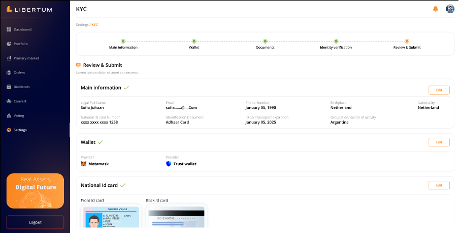459x233 pixels.
Task: Select Orders in the sidebar
Action: [19, 72]
